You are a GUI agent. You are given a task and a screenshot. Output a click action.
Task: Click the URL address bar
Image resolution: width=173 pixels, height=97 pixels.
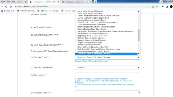pyautogui.click(x=81, y=6)
